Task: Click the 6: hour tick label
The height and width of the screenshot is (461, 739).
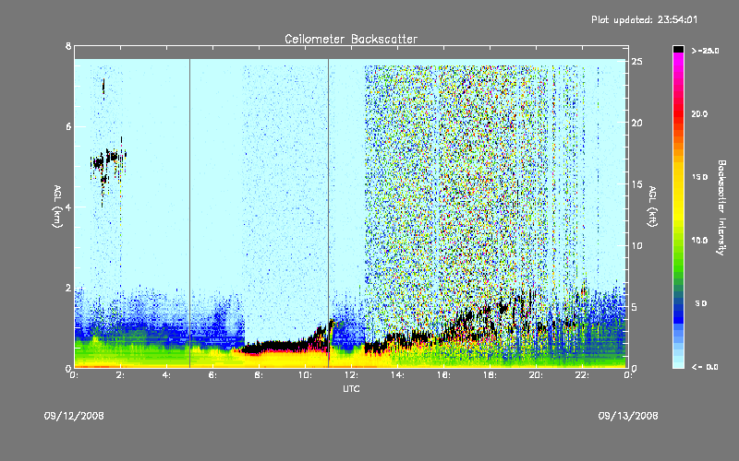Action: (213, 375)
